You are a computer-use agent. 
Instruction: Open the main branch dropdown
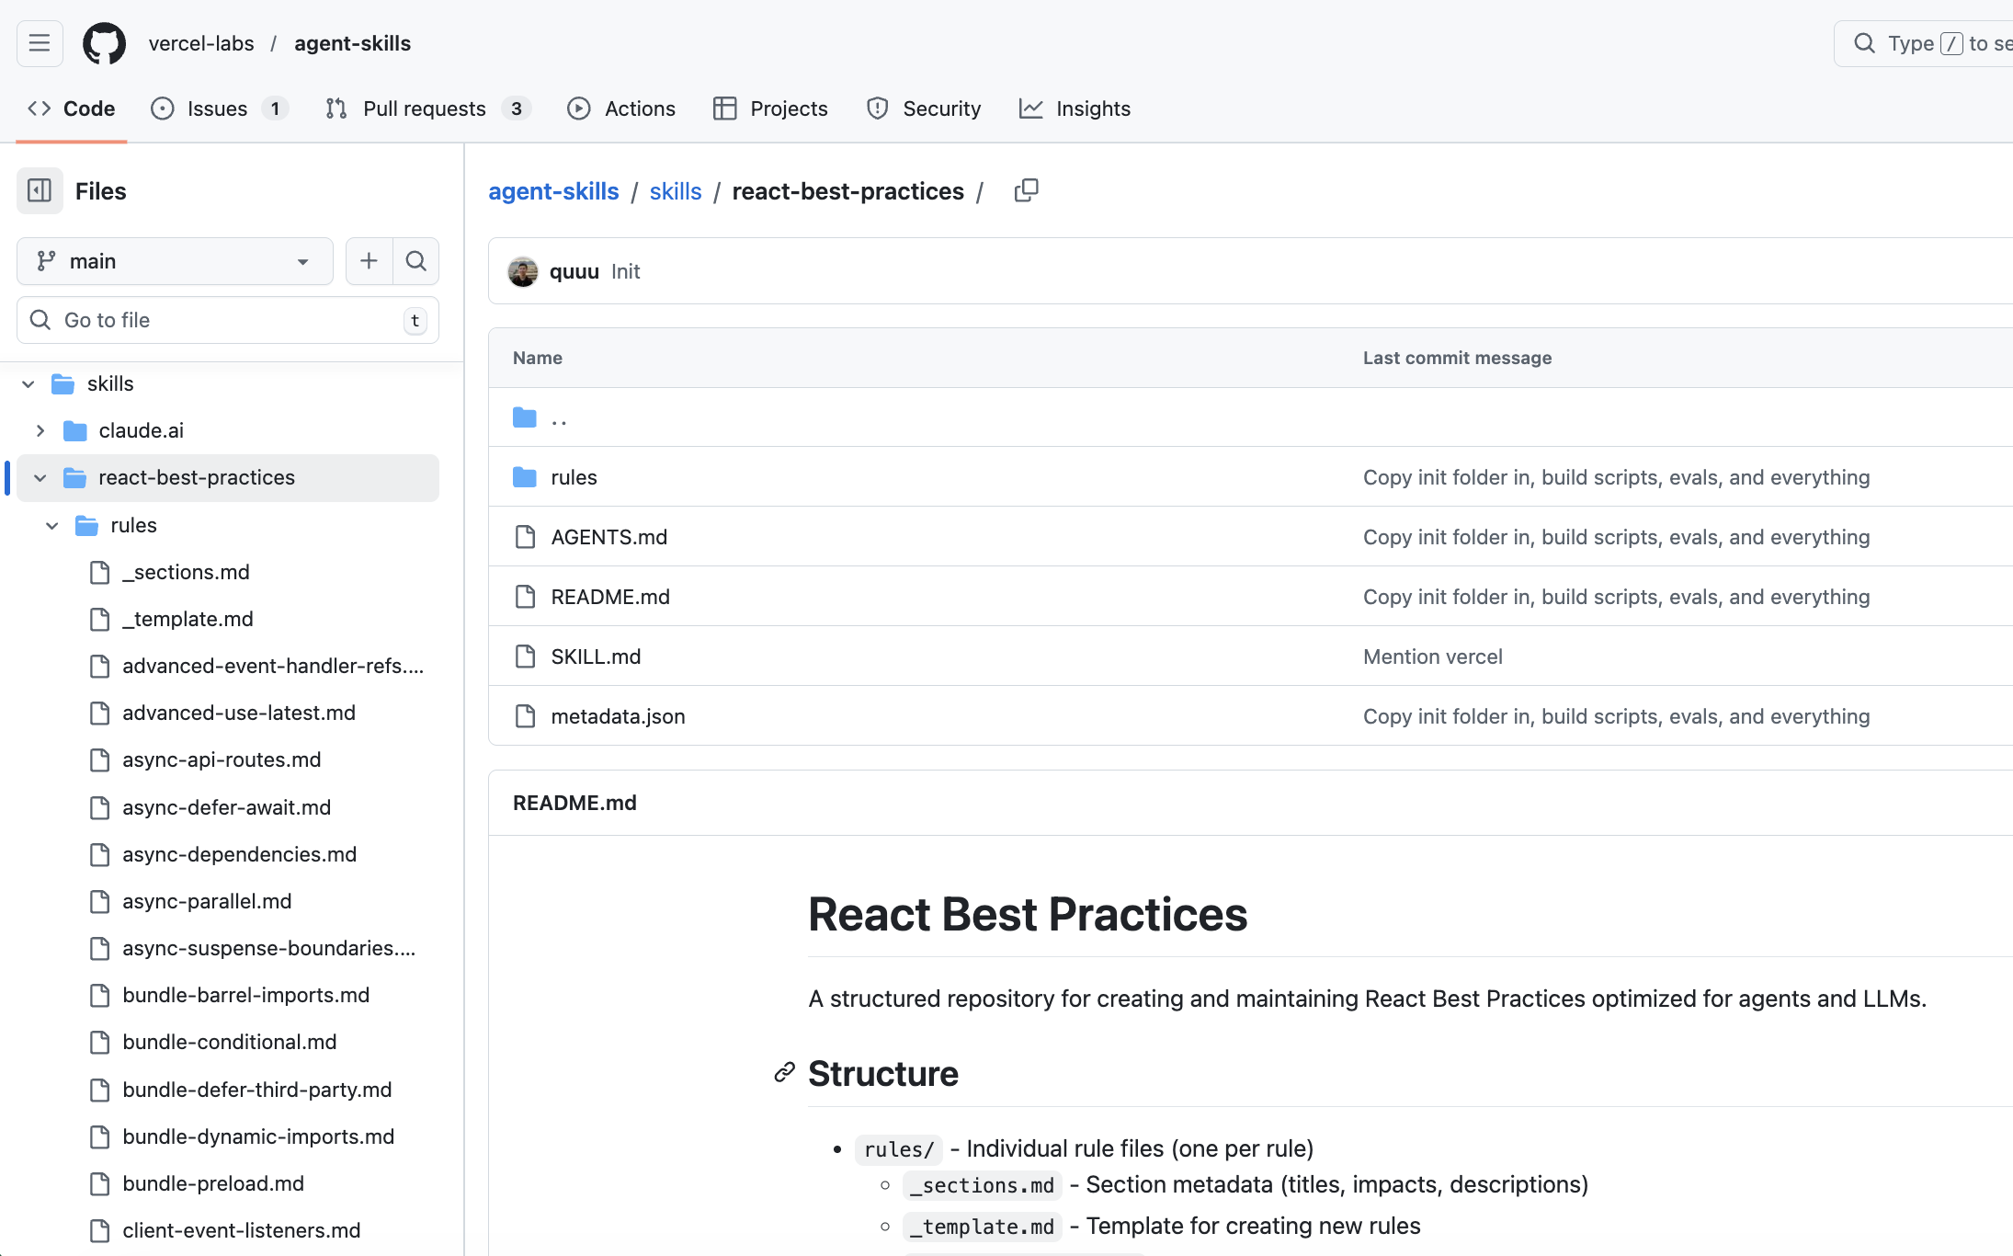tap(175, 261)
